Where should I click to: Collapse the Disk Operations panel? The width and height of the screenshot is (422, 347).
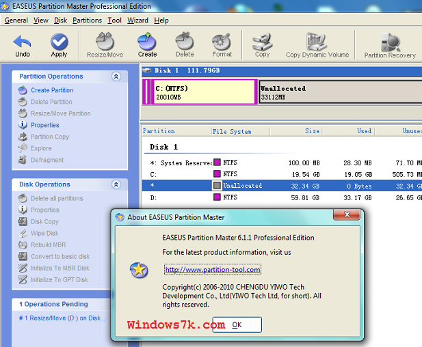coord(116,184)
